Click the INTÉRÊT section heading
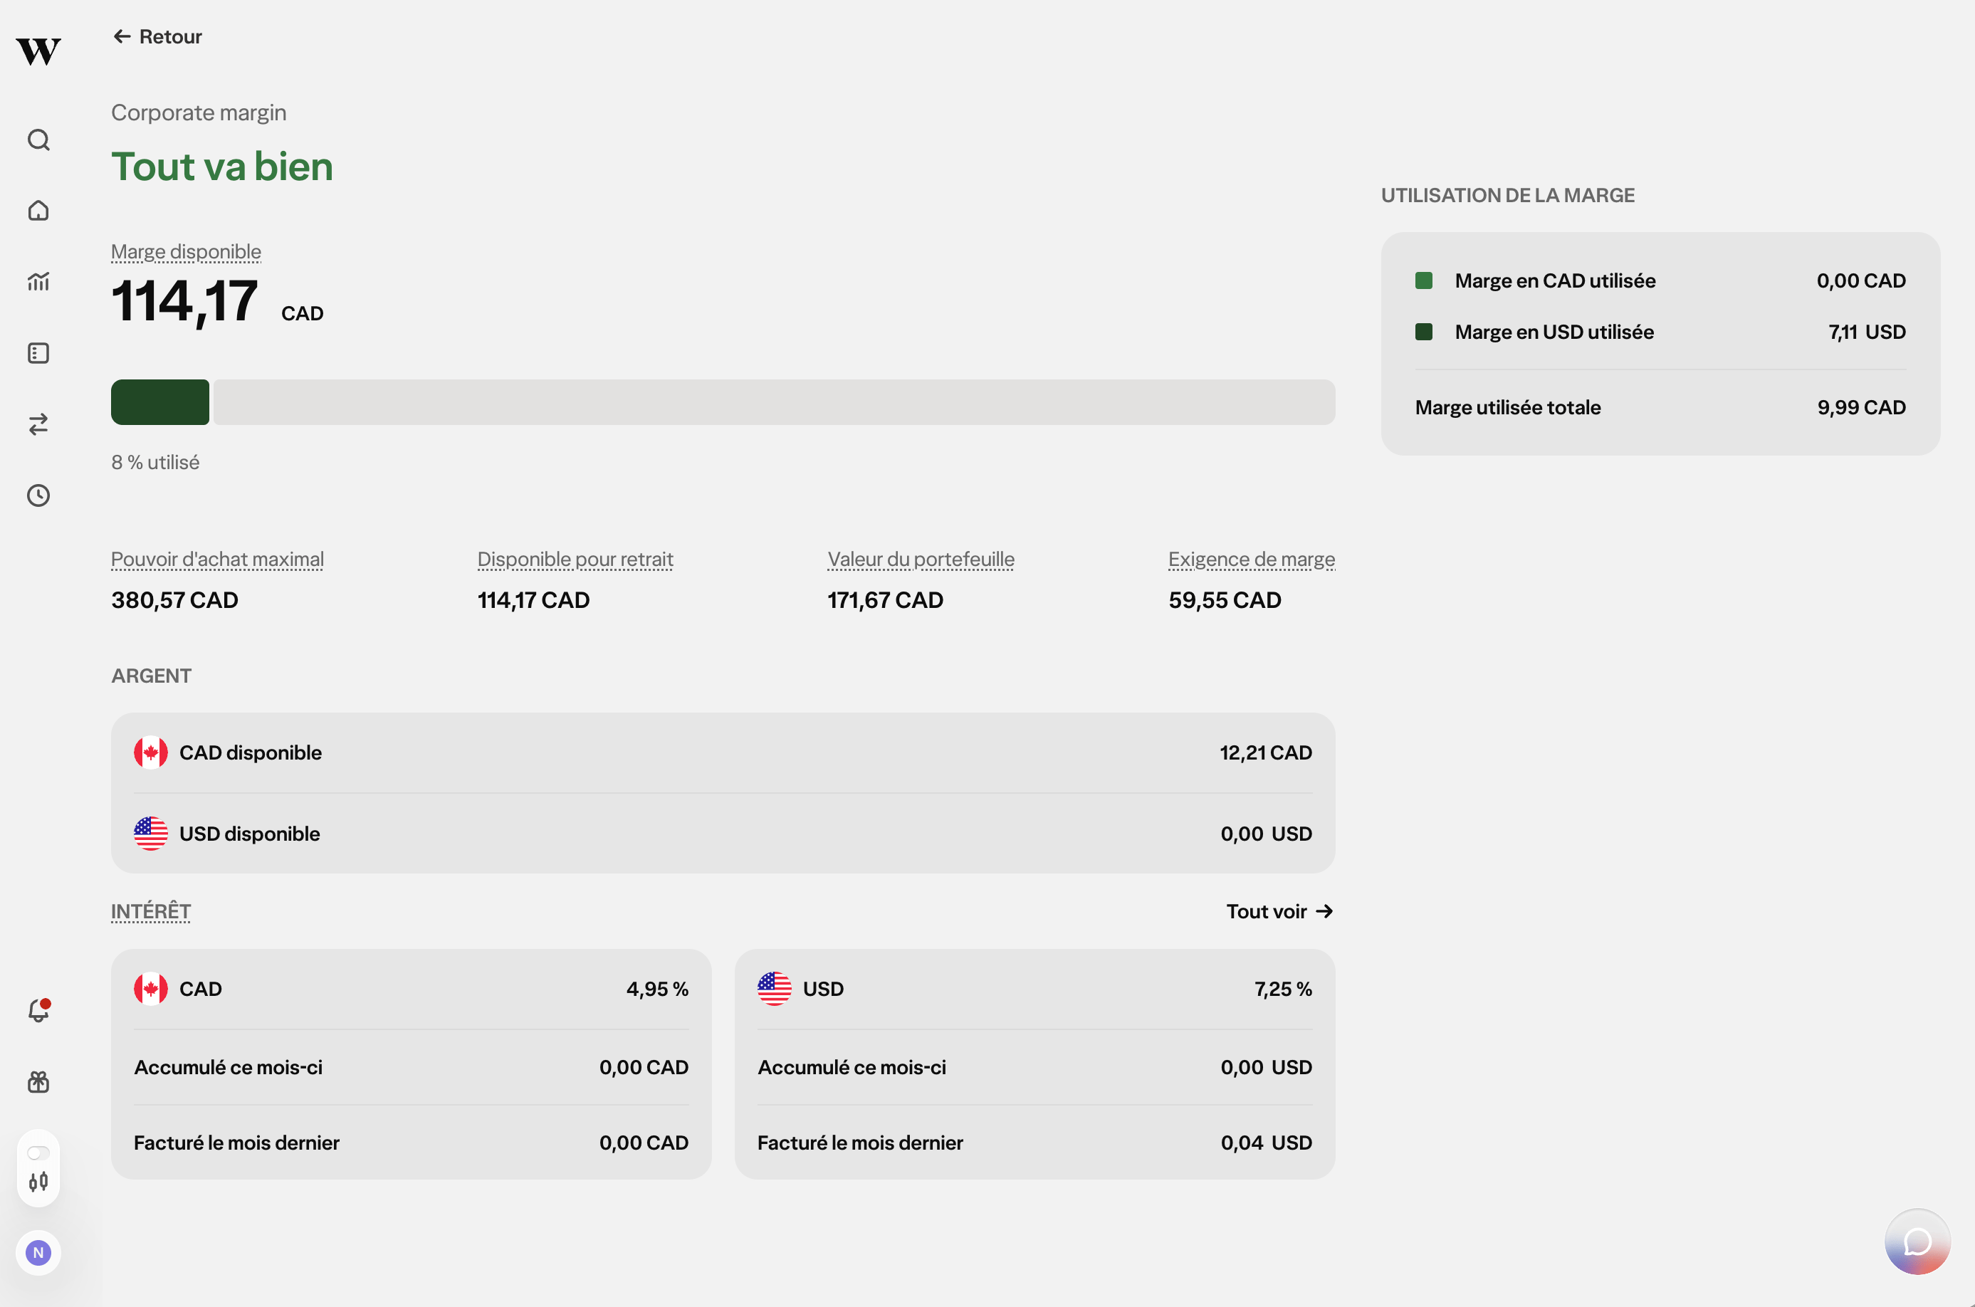The image size is (1975, 1307). click(x=151, y=911)
